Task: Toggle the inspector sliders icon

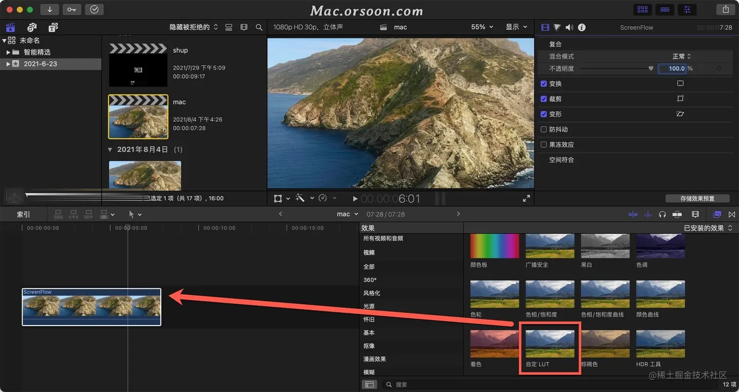Action: click(688, 9)
